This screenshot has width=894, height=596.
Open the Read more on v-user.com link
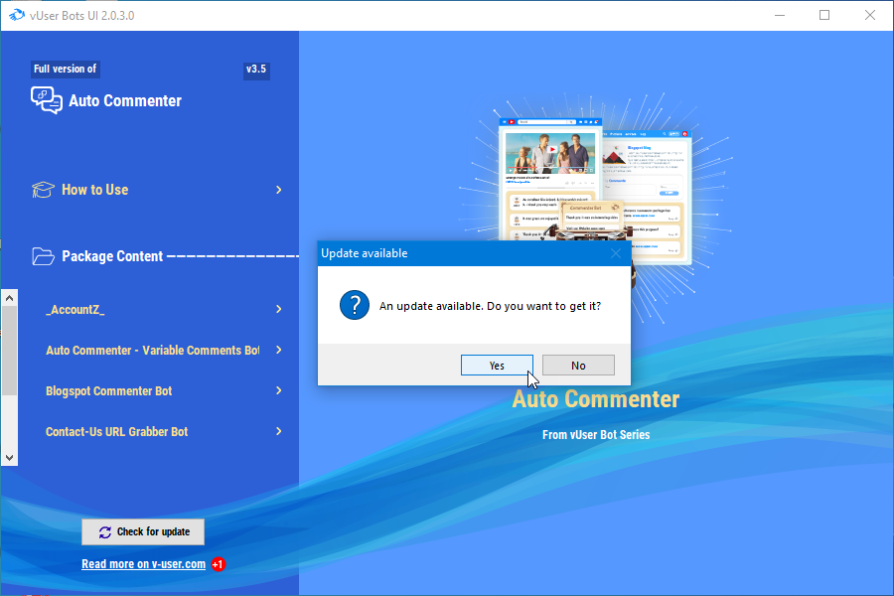tap(144, 564)
